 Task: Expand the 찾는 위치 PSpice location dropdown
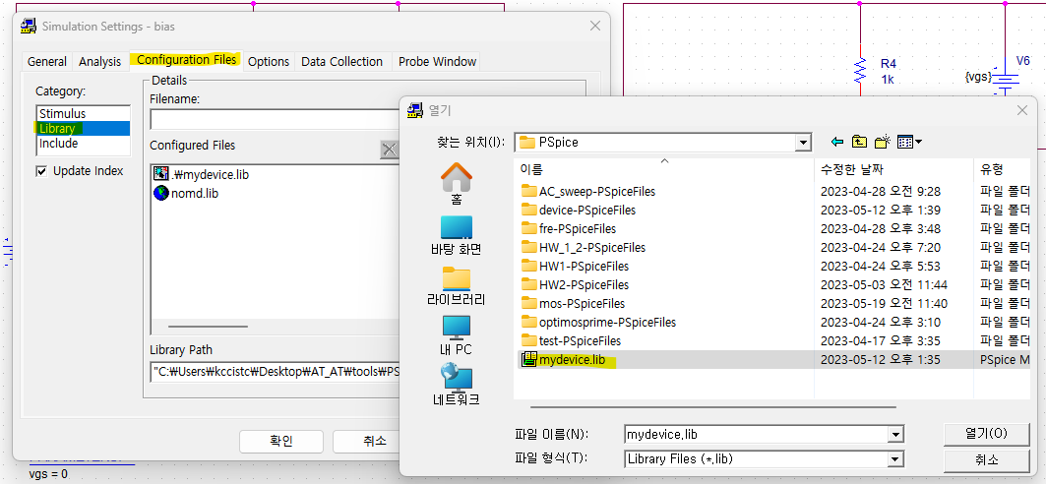click(x=804, y=142)
